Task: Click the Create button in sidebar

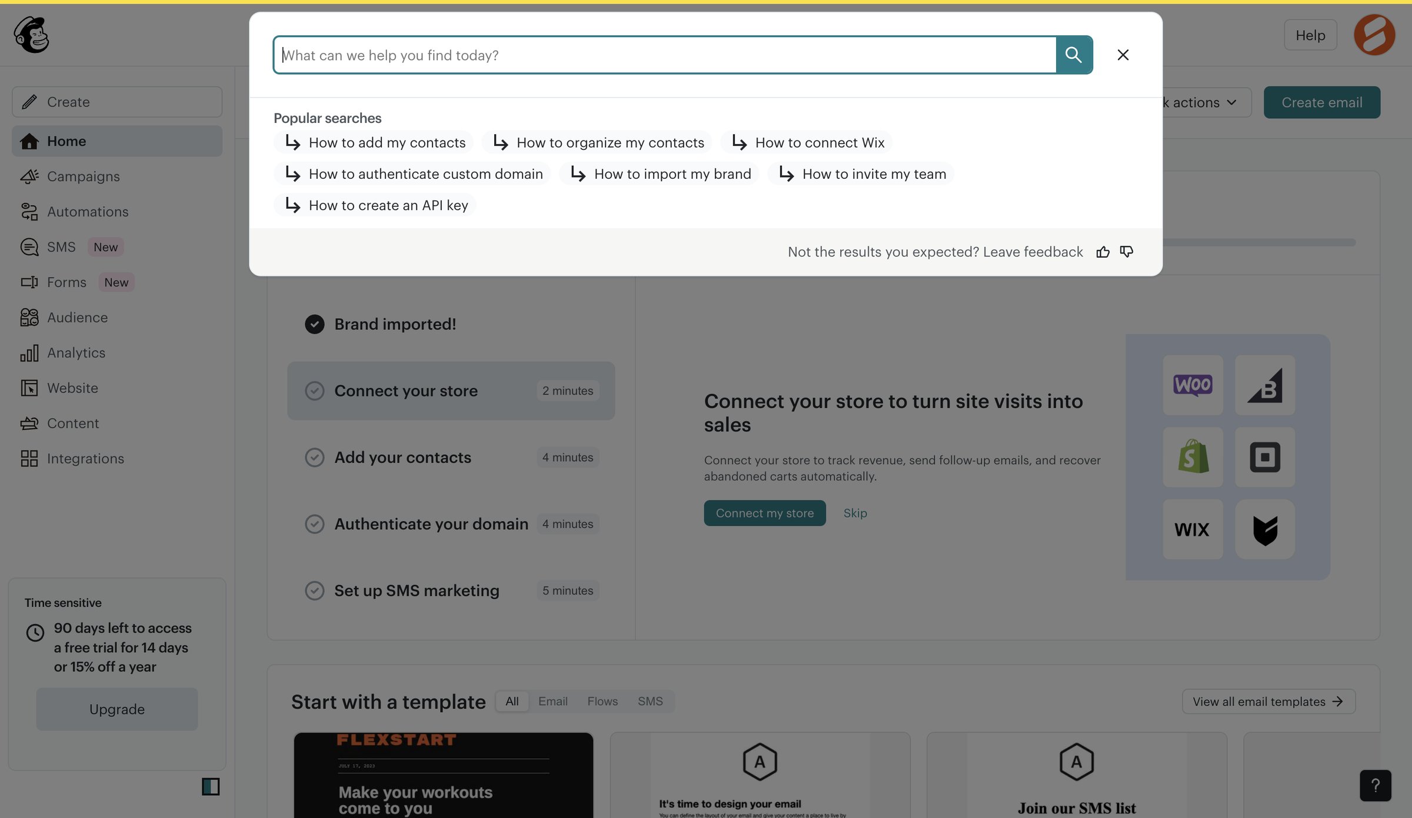Action: pos(117,102)
